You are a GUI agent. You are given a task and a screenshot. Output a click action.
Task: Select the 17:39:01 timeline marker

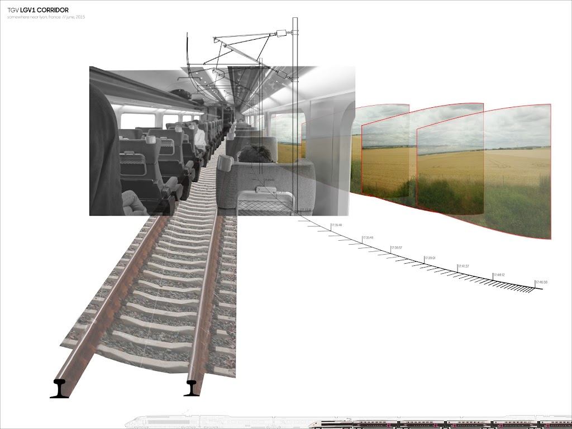(x=429, y=258)
